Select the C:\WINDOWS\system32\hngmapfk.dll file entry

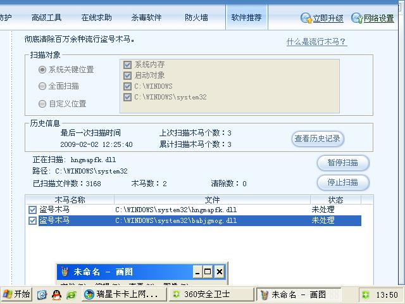click(x=176, y=210)
